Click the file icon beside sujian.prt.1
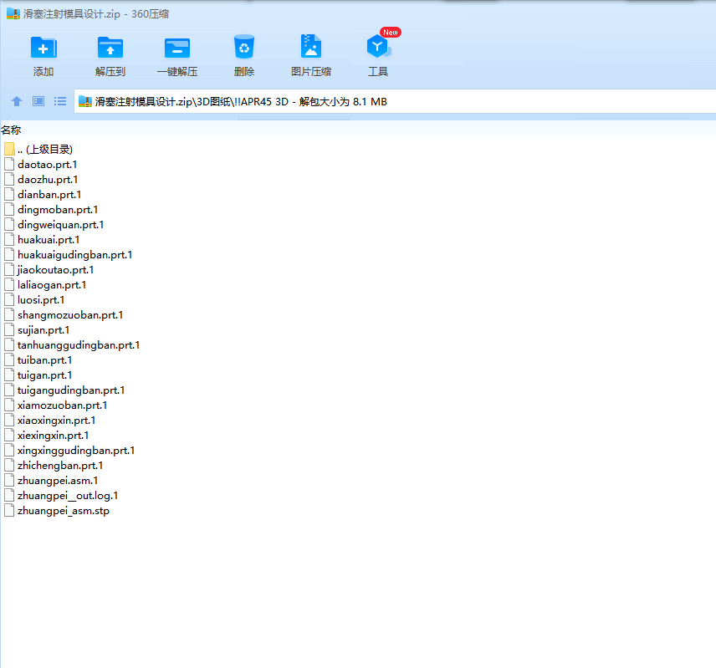The image size is (716, 668). 9,330
